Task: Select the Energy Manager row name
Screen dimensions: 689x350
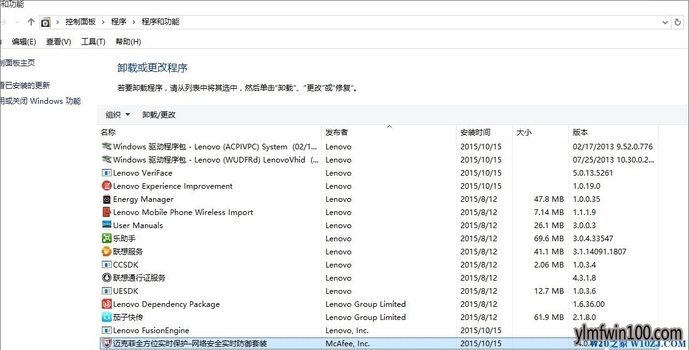Action: (143, 199)
